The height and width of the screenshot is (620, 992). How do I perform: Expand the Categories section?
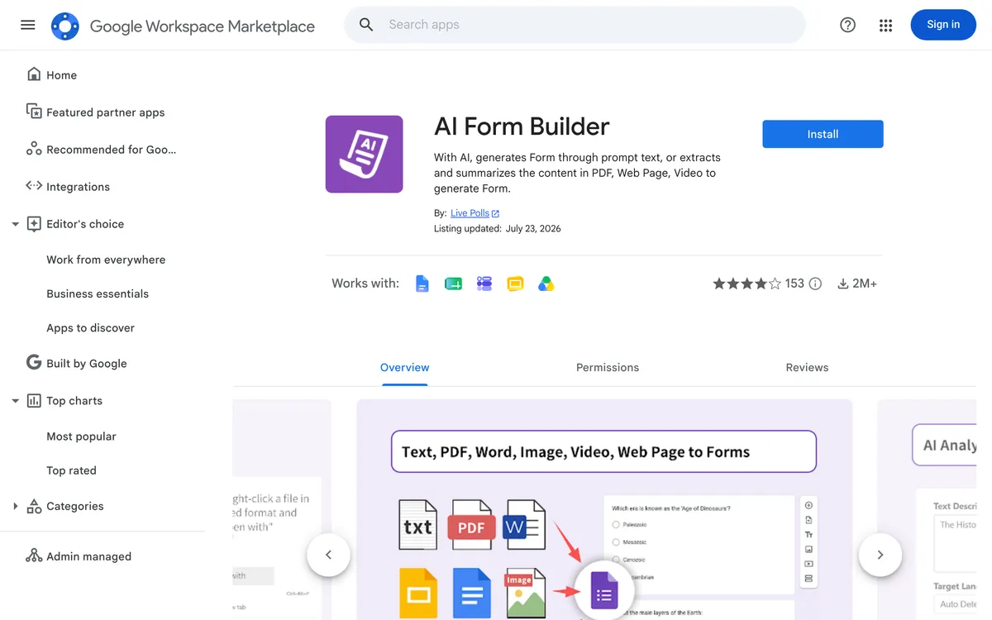tap(15, 506)
